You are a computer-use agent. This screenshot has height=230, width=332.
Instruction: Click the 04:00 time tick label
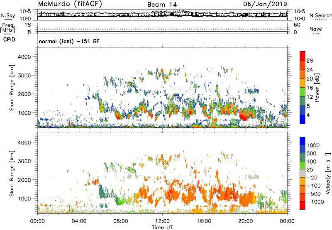point(79,221)
